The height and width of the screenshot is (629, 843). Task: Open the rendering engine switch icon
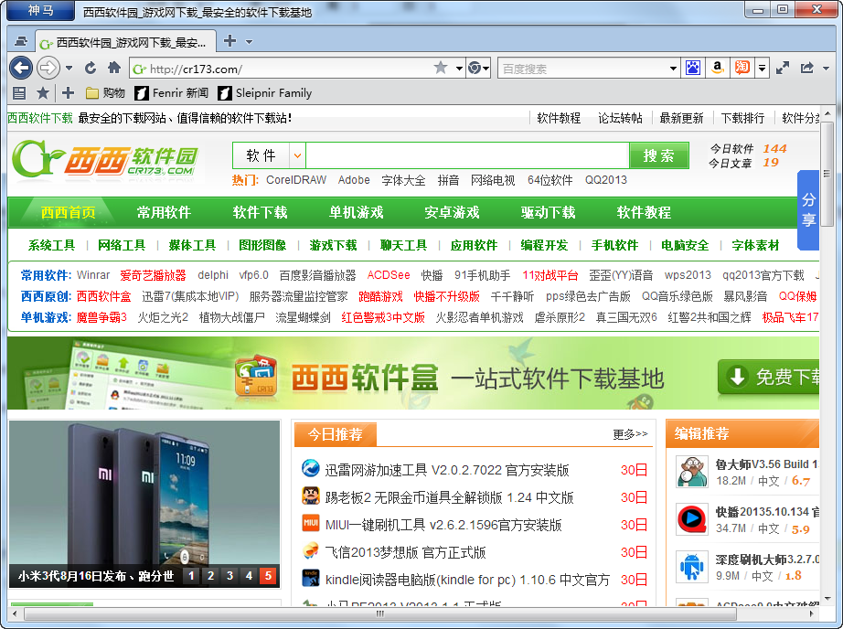point(475,69)
